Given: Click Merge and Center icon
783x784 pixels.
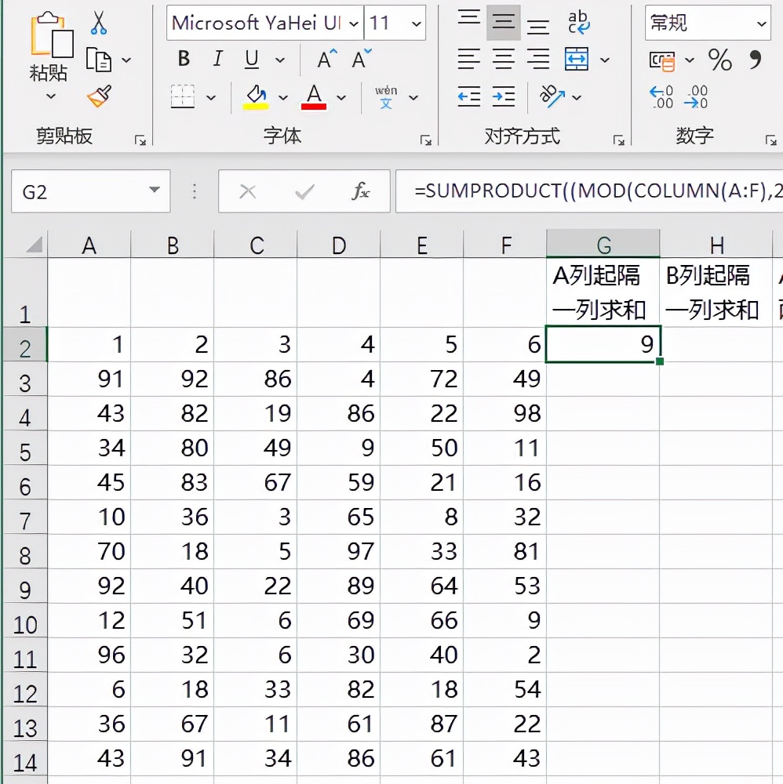Looking at the screenshot, I should (577, 60).
